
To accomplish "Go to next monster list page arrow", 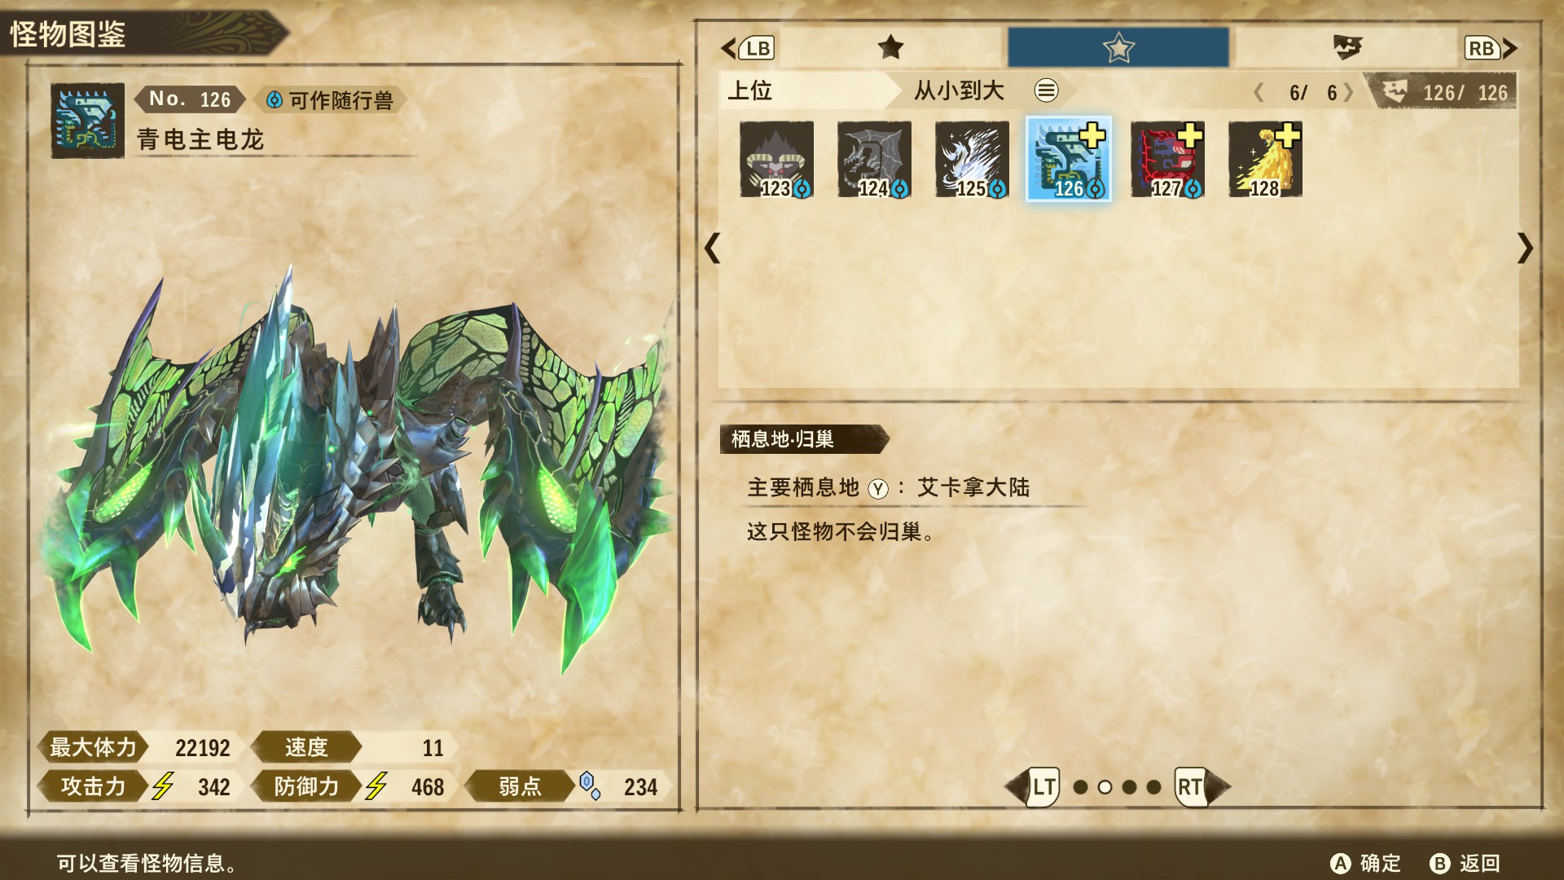I will tap(1525, 248).
